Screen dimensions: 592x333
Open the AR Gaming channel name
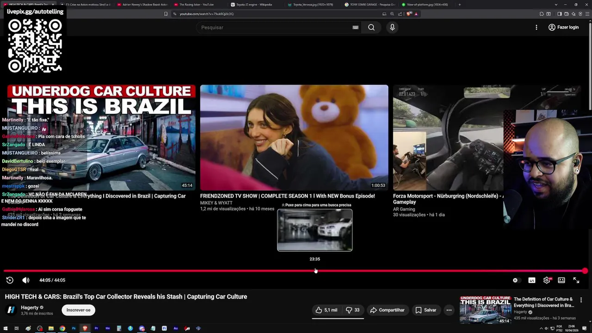click(404, 209)
